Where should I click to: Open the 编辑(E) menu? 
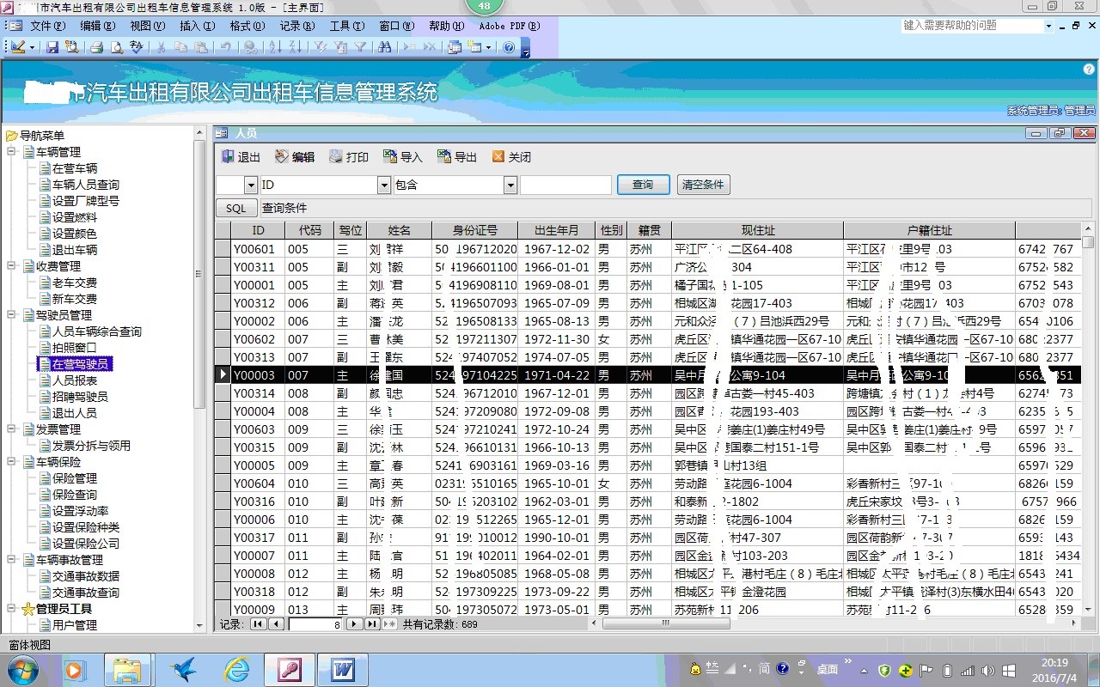[97, 26]
